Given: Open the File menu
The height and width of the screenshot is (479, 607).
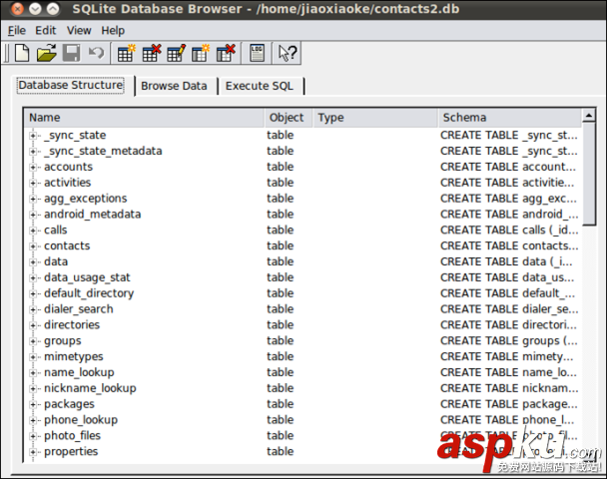Looking at the screenshot, I should click(x=17, y=30).
